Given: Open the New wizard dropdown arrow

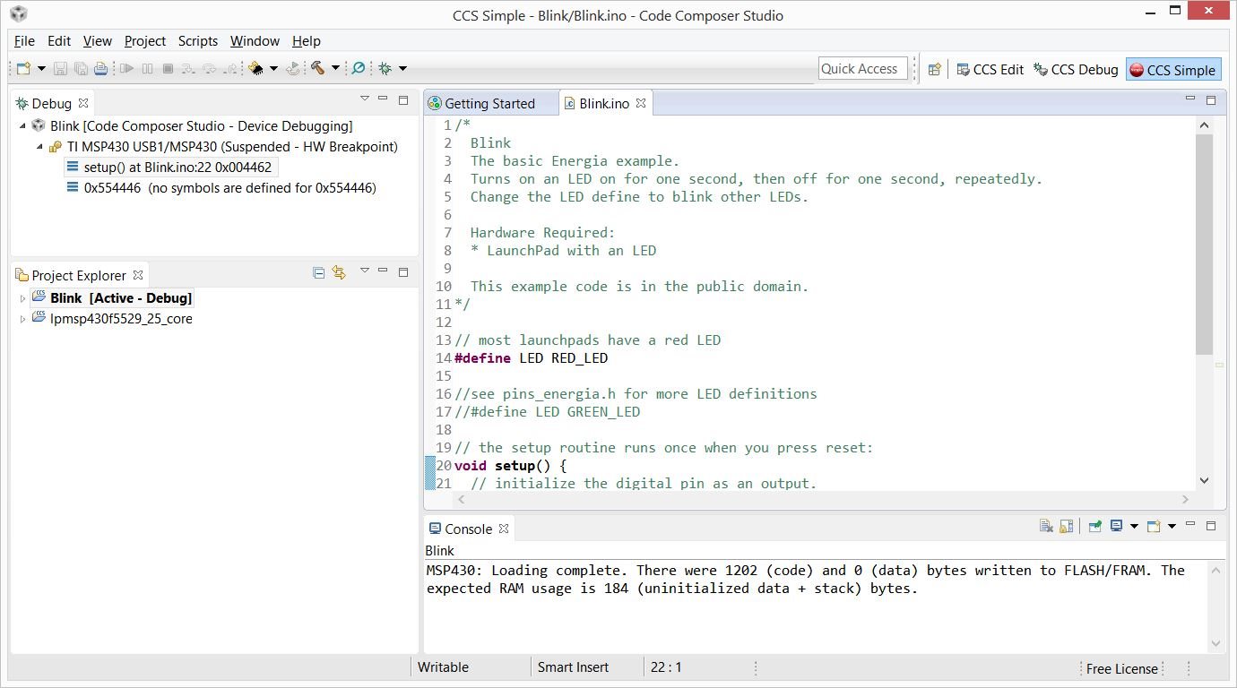Looking at the screenshot, I should point(41,69).
